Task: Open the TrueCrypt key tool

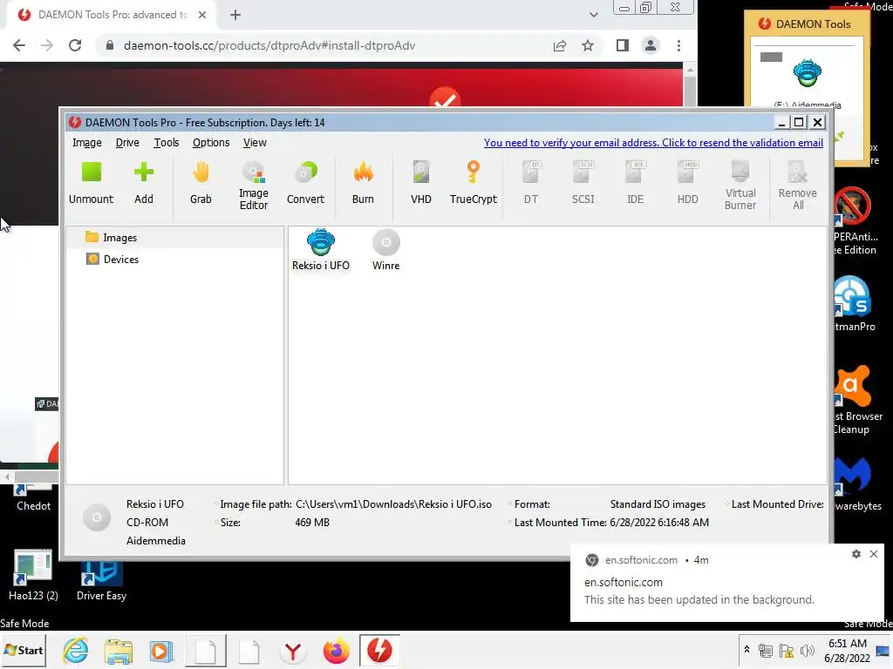Action: (474, 184)
